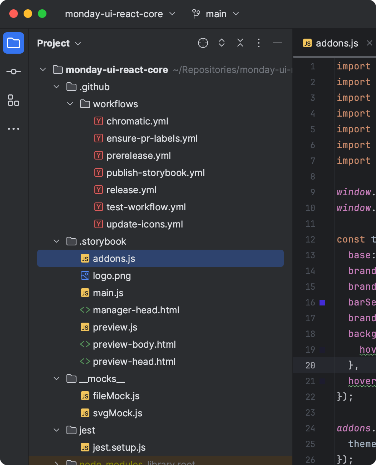Screen dimensions: 376x465
Task: Click Collapse All icon in Project panel
Action: pyautogui.click(x=240, y=43)
